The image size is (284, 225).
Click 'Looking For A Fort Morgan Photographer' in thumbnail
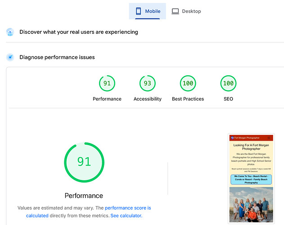[251, 147]
